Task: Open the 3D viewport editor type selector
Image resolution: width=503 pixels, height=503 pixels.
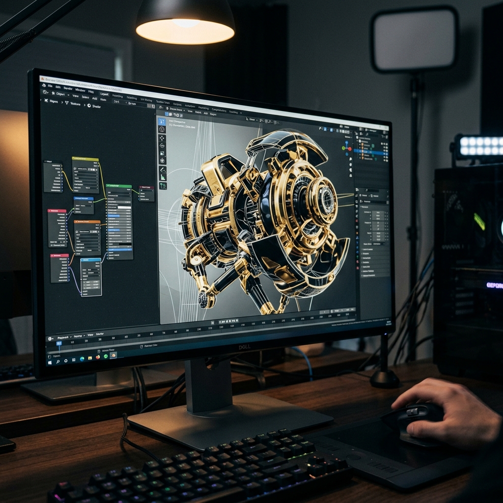Action: coord(161,108)
